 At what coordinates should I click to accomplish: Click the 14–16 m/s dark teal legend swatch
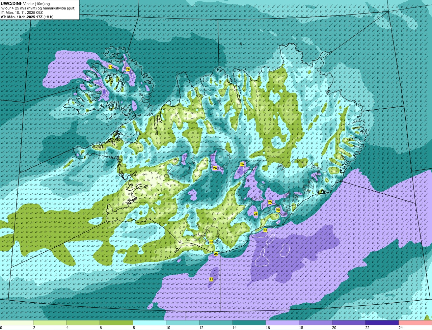click(249, 323)
